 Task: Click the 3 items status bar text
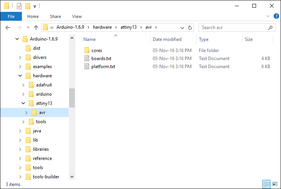pos(13,184)
